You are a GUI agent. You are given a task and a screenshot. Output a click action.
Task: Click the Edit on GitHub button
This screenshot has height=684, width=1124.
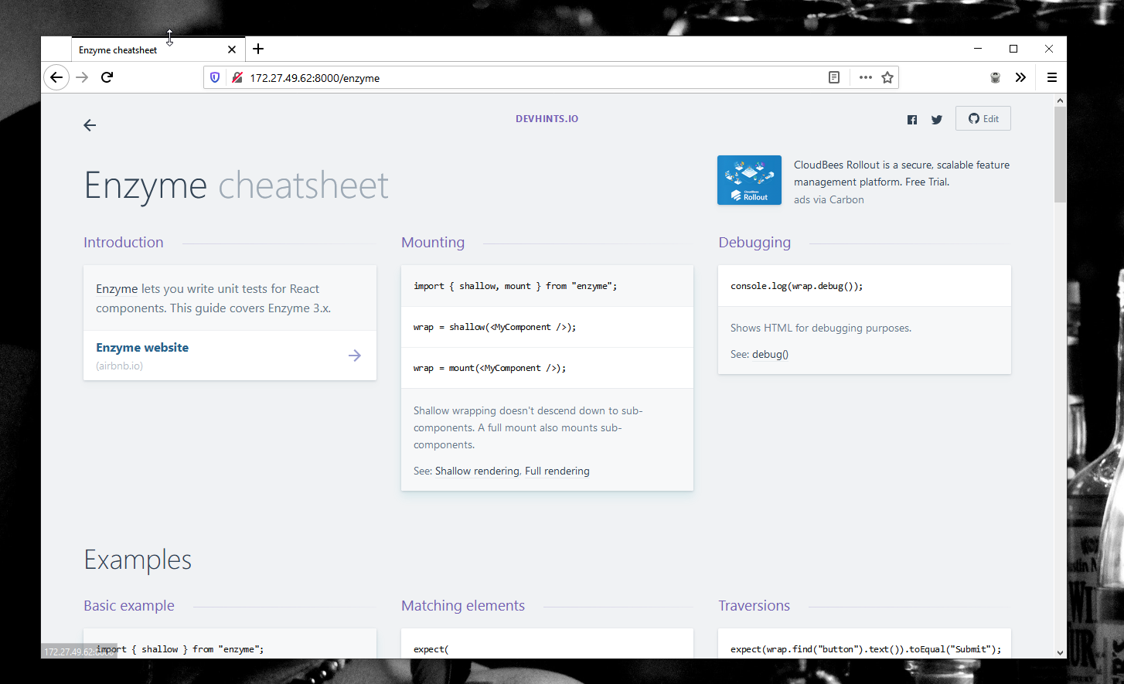(x=983, y=118)
